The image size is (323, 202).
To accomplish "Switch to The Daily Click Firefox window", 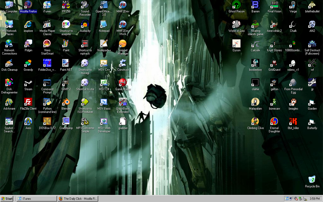I will tap(78, 199).
